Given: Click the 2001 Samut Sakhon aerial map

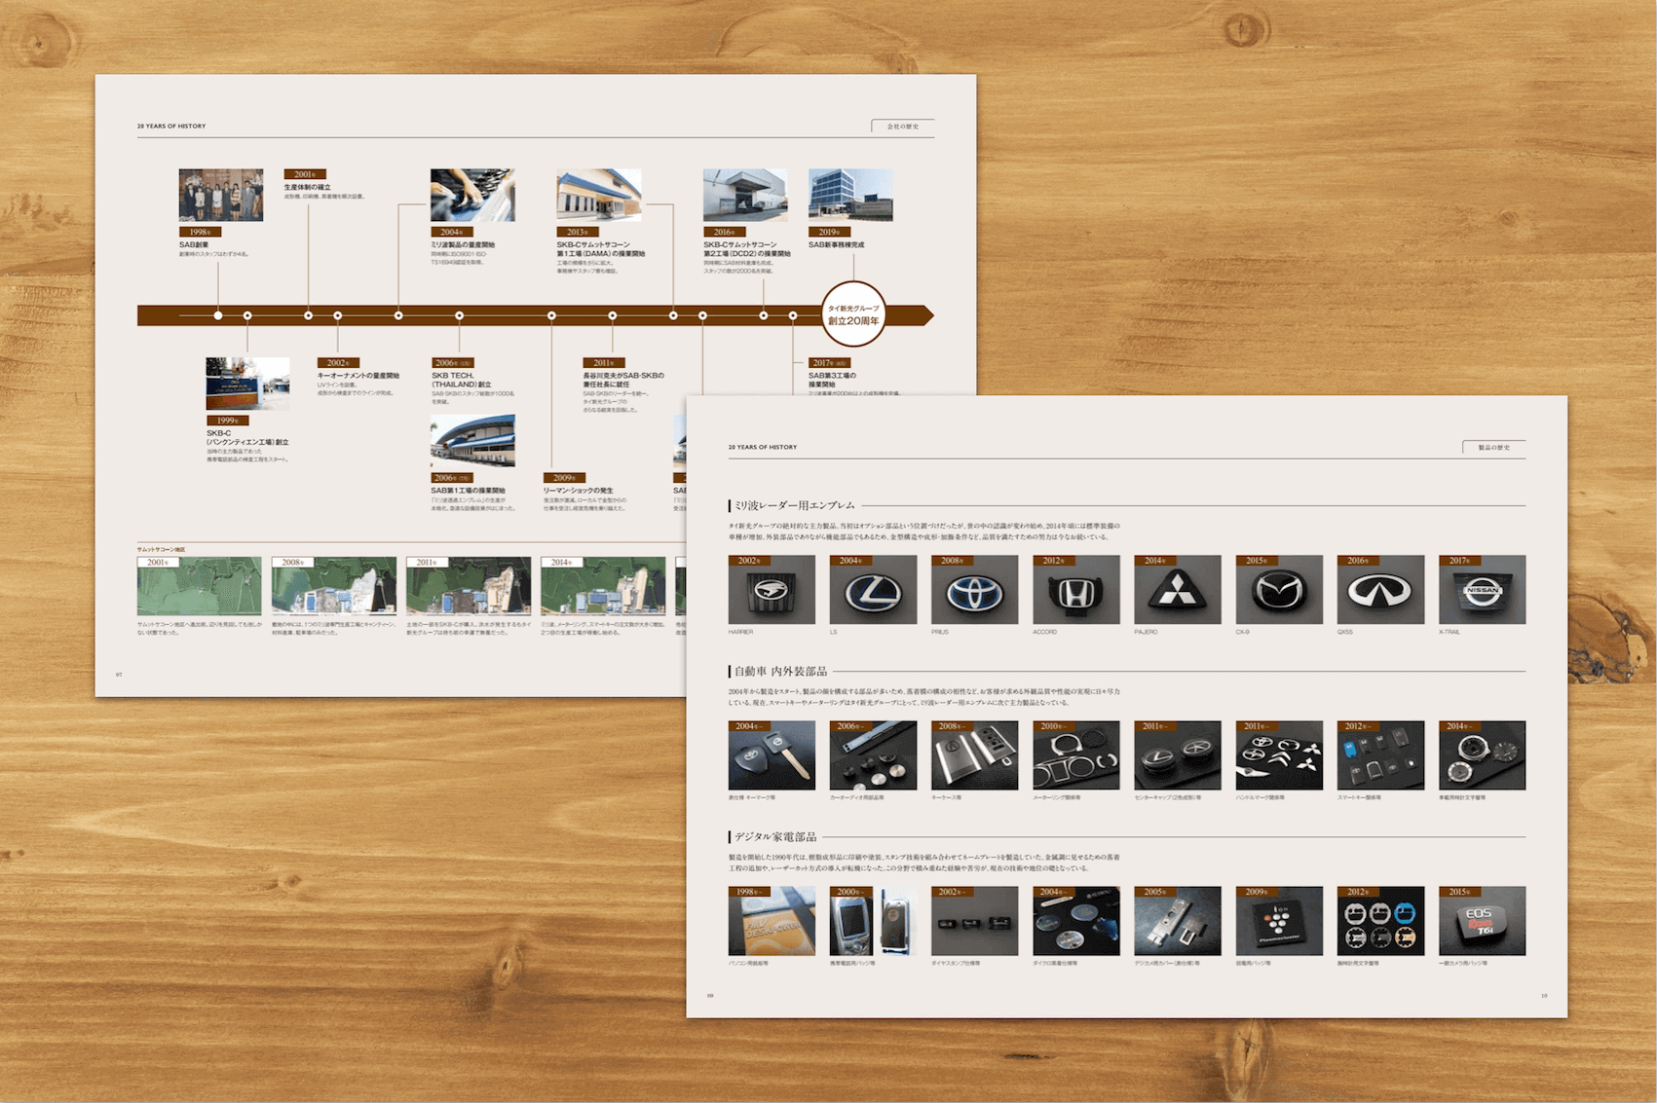Looking at the screenshot, I should point(200,586).
